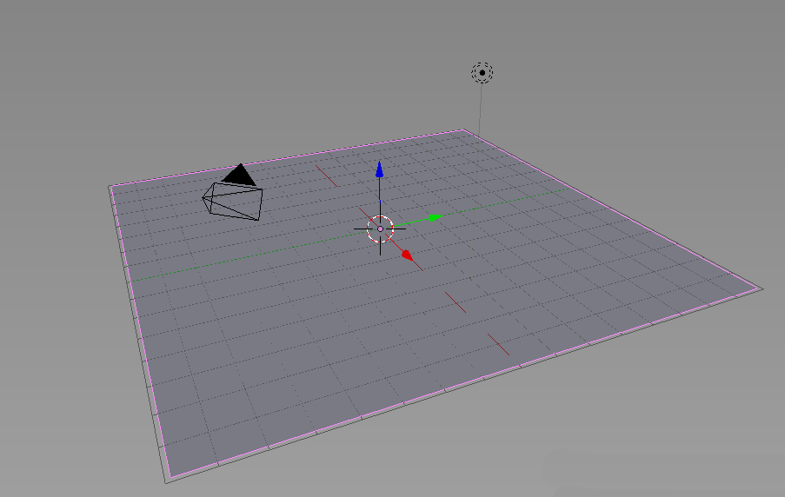This screenshot has width=785, height=497.
Task: Grab the green Y-axis manipulator arrow
Action: coord(436,218)
